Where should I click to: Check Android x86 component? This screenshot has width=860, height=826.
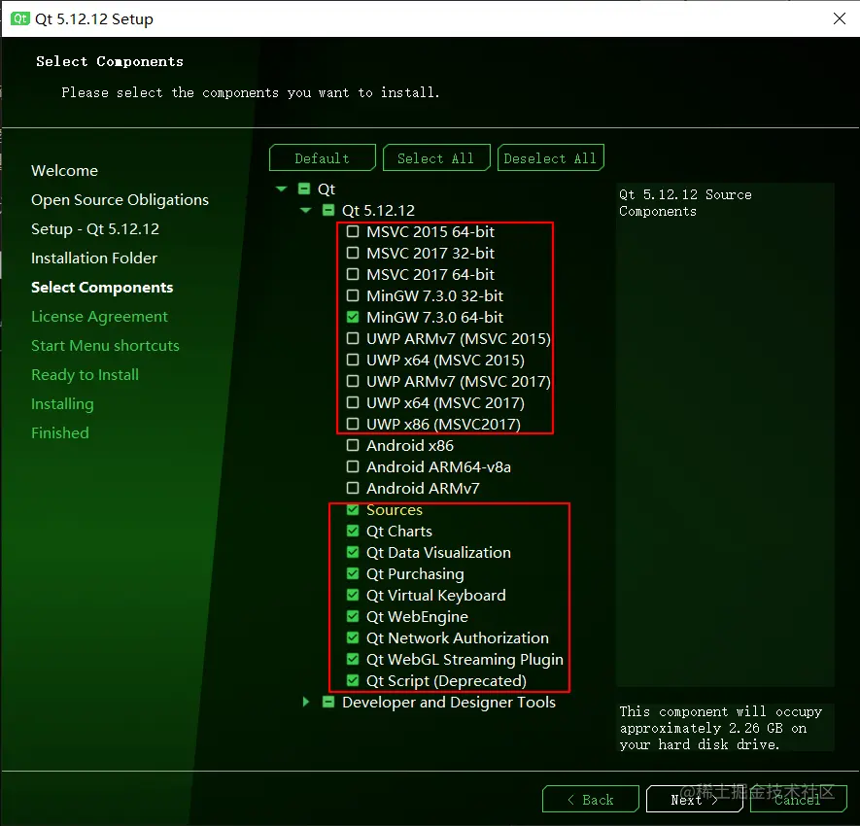pos(353,445)
